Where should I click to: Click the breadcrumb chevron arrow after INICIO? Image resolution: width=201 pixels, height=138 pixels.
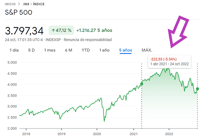click(19, 4)
